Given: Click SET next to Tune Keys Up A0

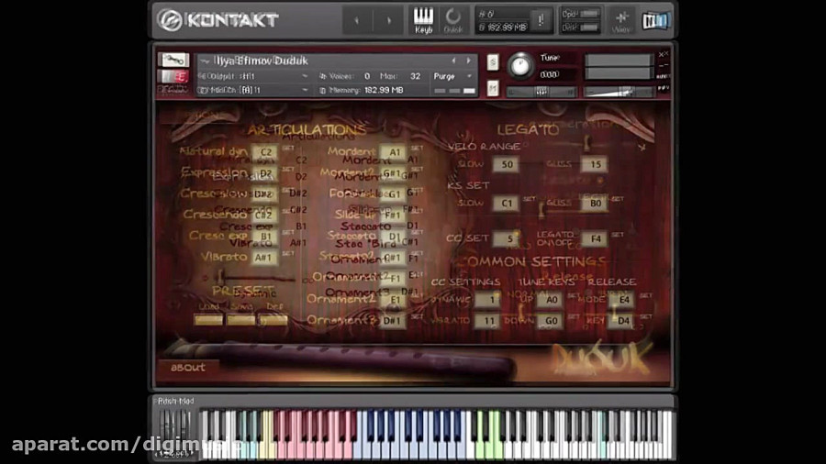Looking at the screenshot, I should pyautogui.click(x=574, y=295).
